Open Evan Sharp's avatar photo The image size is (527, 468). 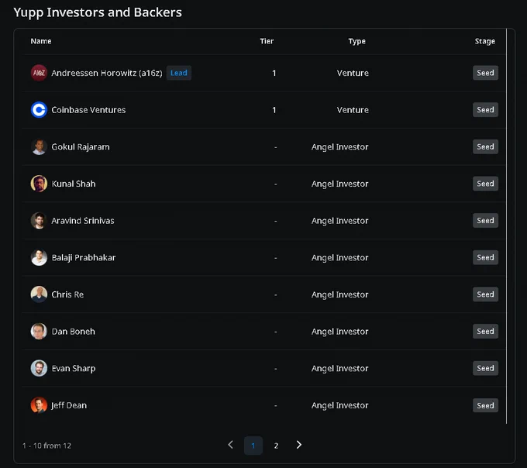tap(39, 369)
